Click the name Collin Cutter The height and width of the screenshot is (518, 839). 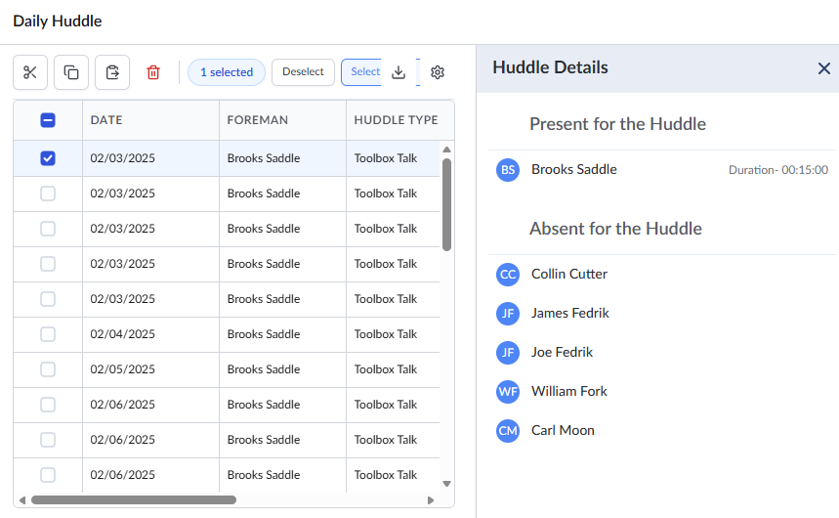[568, 274]
